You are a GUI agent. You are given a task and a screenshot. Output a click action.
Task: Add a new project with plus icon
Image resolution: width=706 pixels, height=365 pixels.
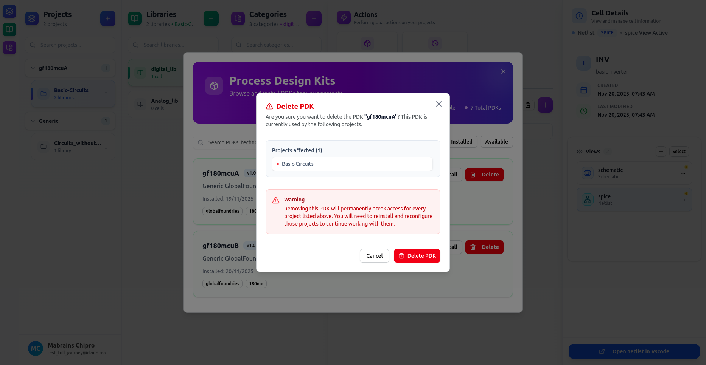coord(108,19)
